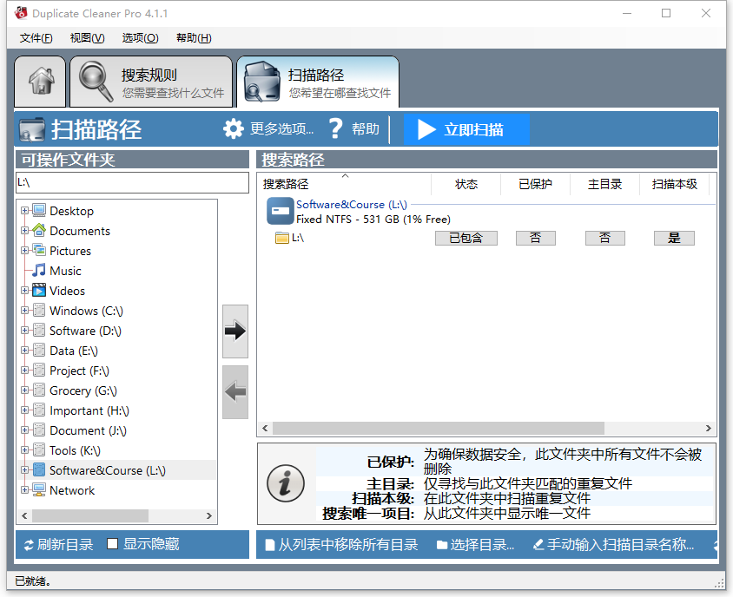Expand the Network tree node
The image size is (733, 597).
pyautogui.click(x=25, y=490)
